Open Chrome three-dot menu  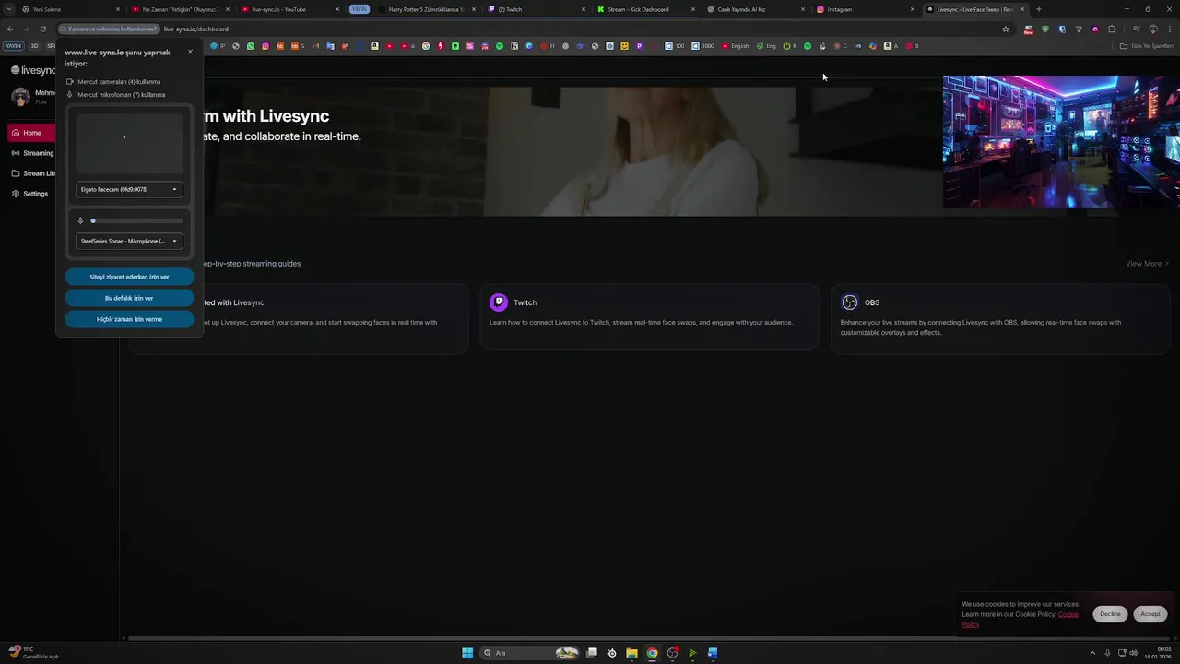1169,29
